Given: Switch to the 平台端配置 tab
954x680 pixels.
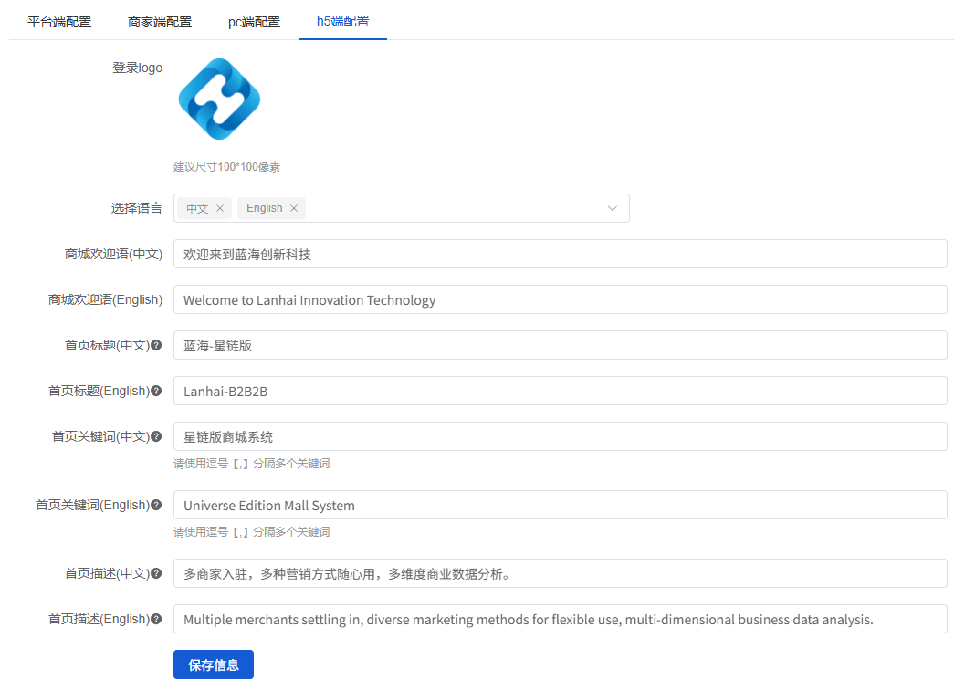Looking at the screenshot, I should 59,22.
